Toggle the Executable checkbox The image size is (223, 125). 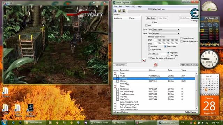[165, 47]
